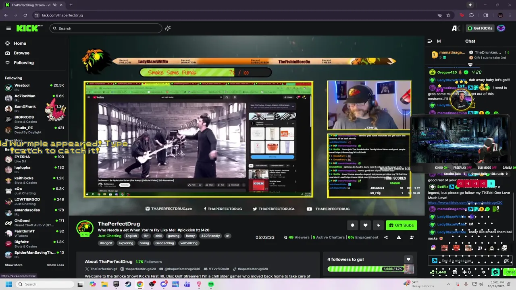Open the tiktok.com link in chat

pos(465,203)
